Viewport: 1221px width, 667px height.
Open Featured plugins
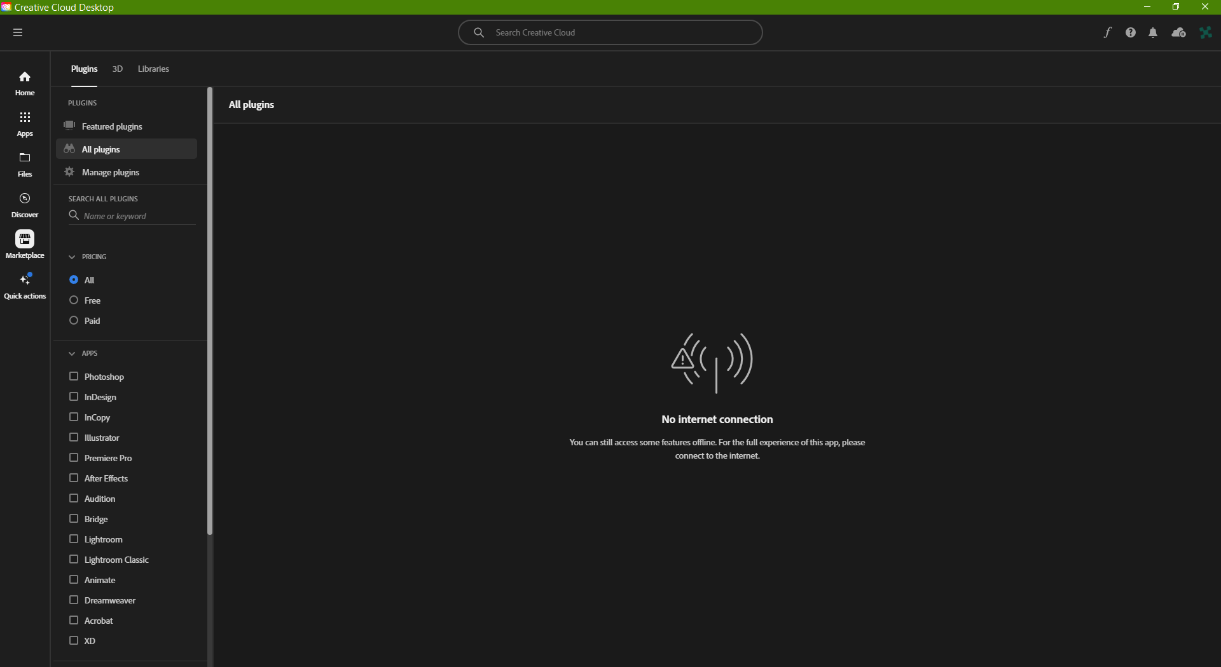(x=127, y=126)
